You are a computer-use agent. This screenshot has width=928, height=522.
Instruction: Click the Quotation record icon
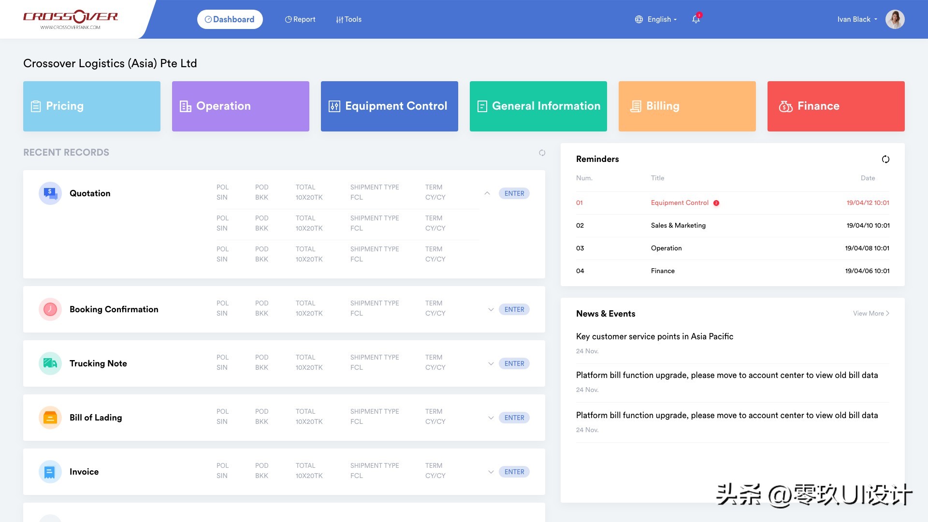[50, 193]
